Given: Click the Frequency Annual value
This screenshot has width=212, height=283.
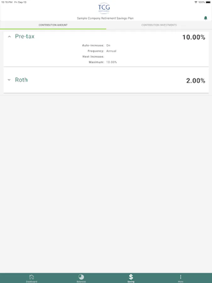Looking at the screenshot, I should [111, 51].
